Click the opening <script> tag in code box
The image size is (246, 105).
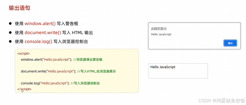24,54
